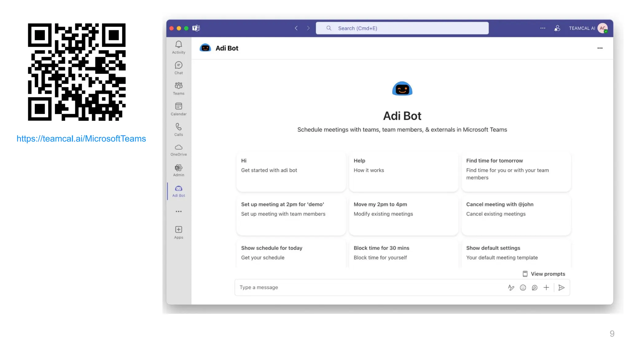Choose 'Set up meeting at 2pm' prompt card
The width and height of the screenshot is (629, 353).
[291, 215]
